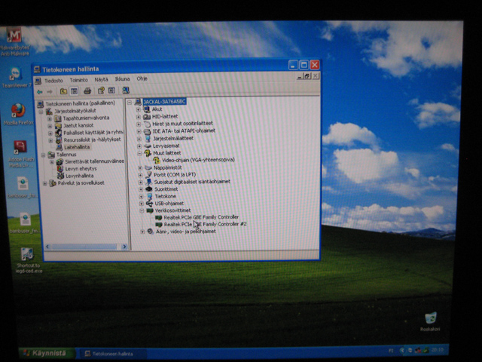Expand the USB-ohjaimet category
This screenshot has height=362, width=482.
click(x=142, y=204)
